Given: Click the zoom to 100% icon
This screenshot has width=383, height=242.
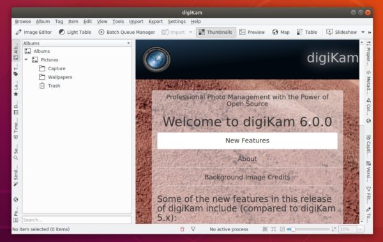Looking at the screenshot, I should coord(274,229).
